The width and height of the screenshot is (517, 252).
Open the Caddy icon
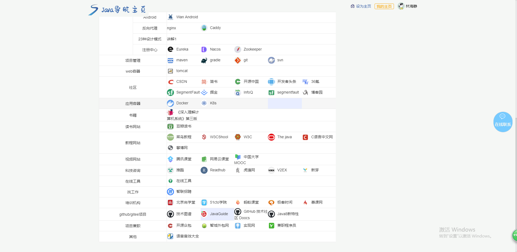click(204, 28)
